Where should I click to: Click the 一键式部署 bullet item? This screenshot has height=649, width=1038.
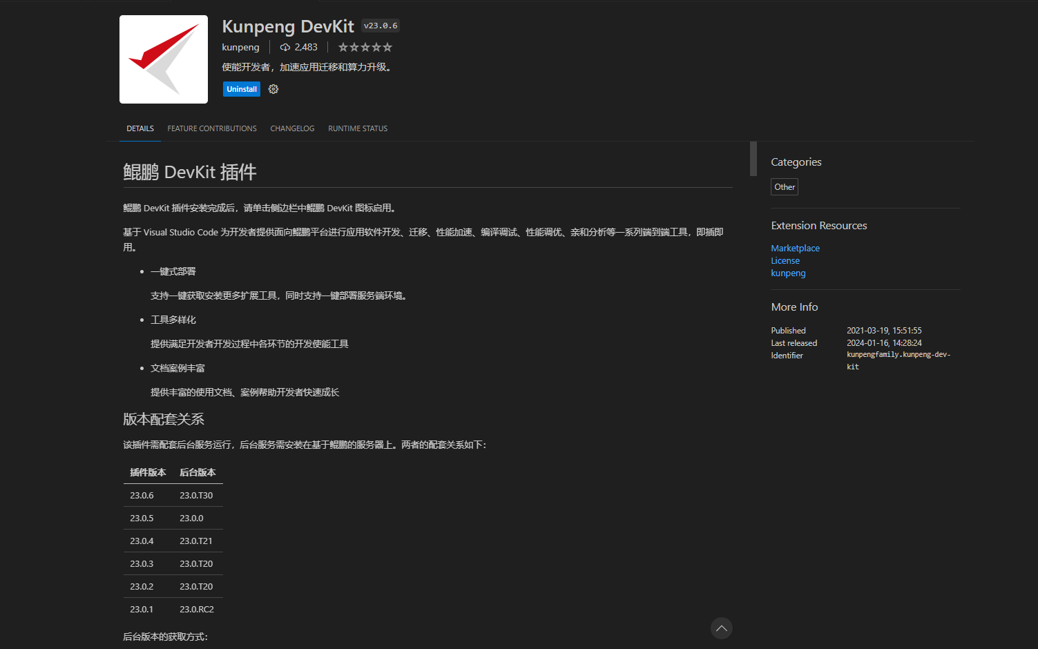pyautogui.click(x=173, y=271)
